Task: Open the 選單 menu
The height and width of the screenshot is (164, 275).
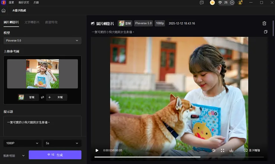Action: 11,3
